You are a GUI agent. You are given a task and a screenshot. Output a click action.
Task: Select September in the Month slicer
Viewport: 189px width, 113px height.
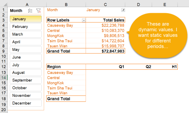click(x=26, y=80)
